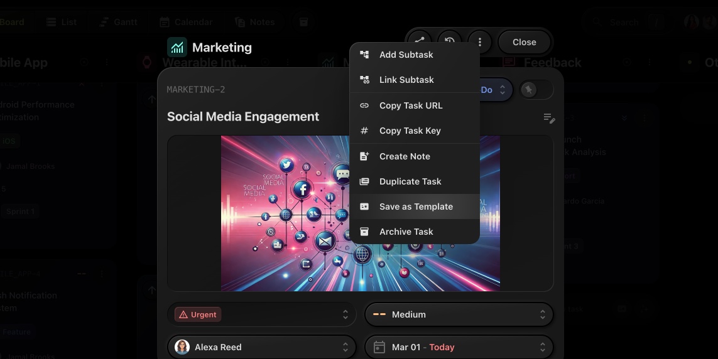The width and height of the screenshot is (718, 359).
Task: Click the Add Subtask icon in menu
Action: [364, 55]
